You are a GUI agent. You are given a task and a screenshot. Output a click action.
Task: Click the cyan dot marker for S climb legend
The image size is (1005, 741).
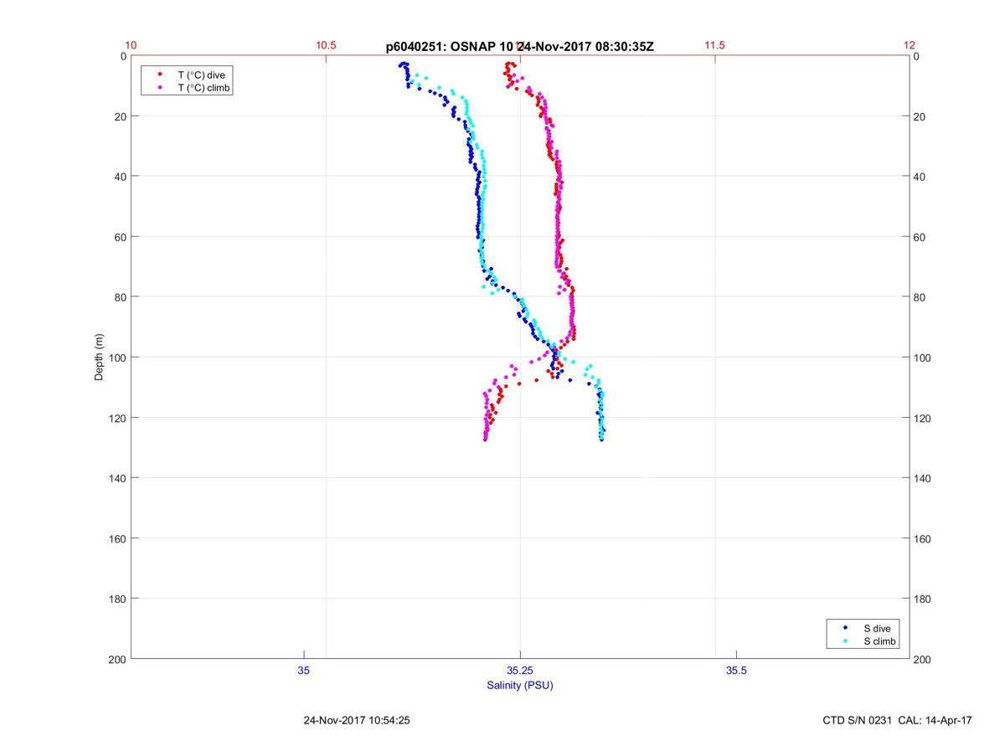846,641
